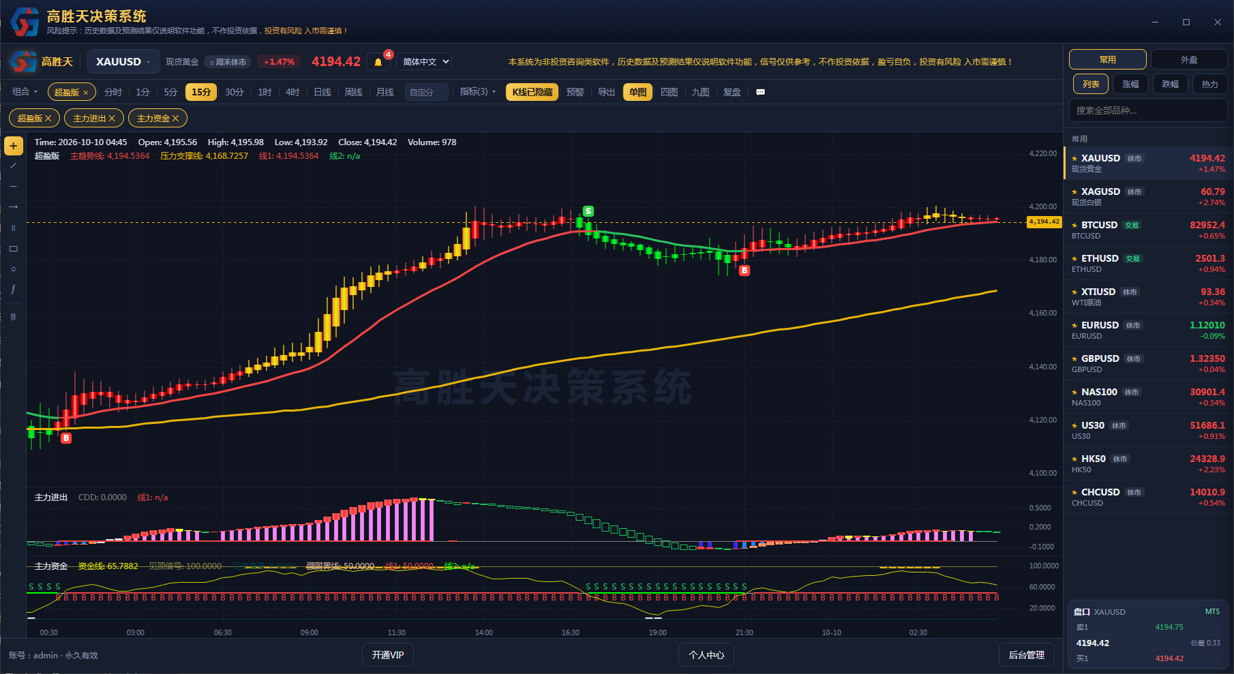Toggle the star on the NAS100 row
Viewport: 1234px width, 674px height.
coord(1074,392)
